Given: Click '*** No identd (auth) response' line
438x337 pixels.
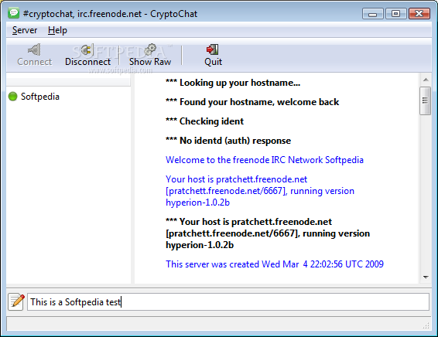Looking at the screenshot, I should [228, 141].
